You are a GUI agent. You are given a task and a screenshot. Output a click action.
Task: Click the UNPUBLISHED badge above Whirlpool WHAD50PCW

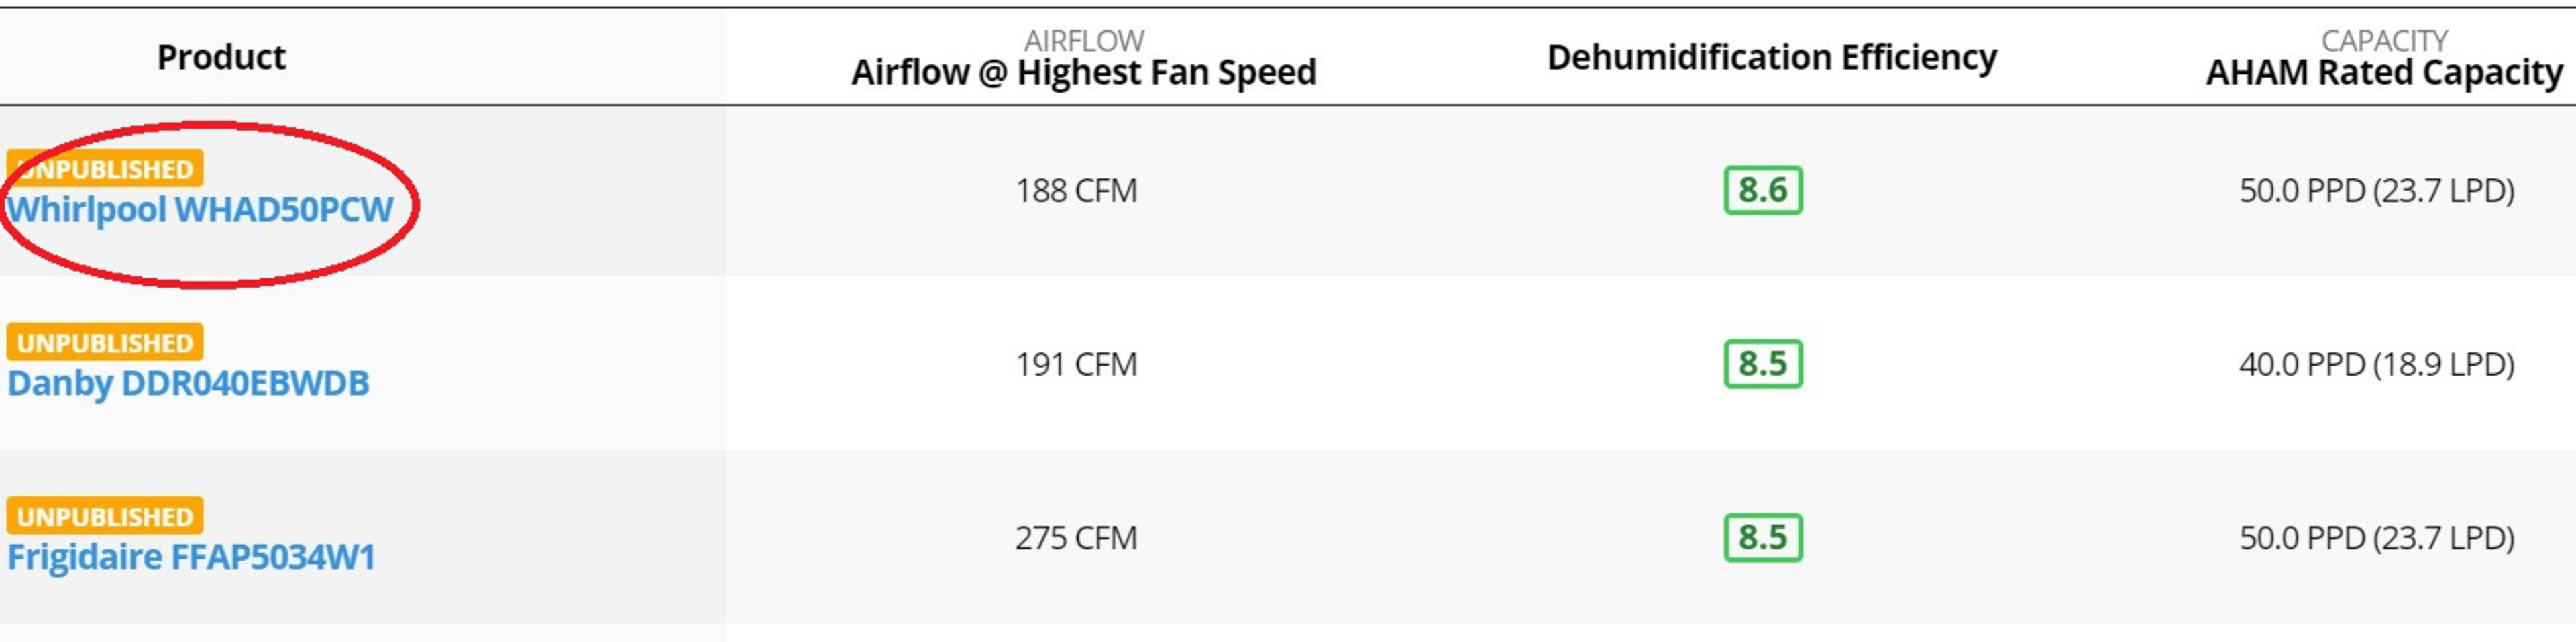pos(105,169)
